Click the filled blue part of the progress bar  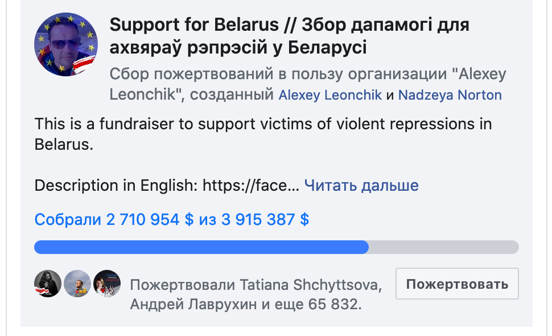(199, 247)
